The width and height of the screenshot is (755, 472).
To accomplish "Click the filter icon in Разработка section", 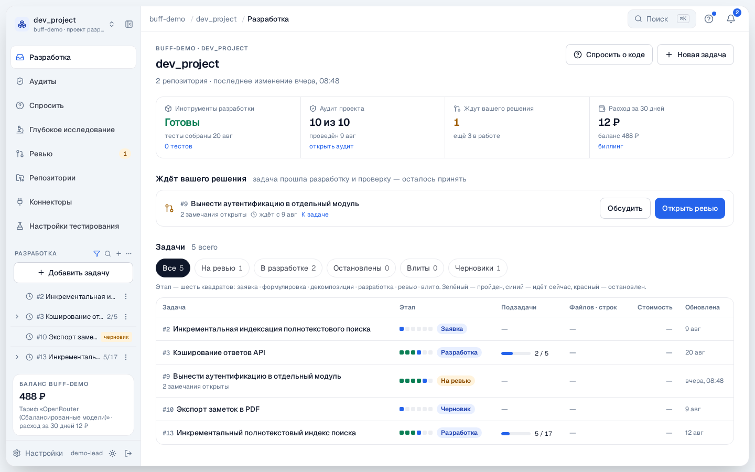I will 96,254.
